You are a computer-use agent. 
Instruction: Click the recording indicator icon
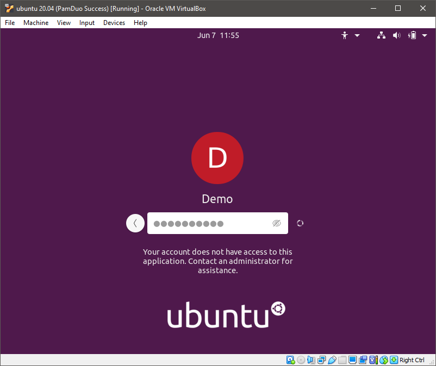pyautogui.click(x=363, y=360)
